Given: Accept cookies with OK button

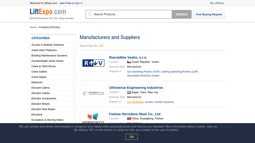Looking at the screenshot, I should 131,137.
